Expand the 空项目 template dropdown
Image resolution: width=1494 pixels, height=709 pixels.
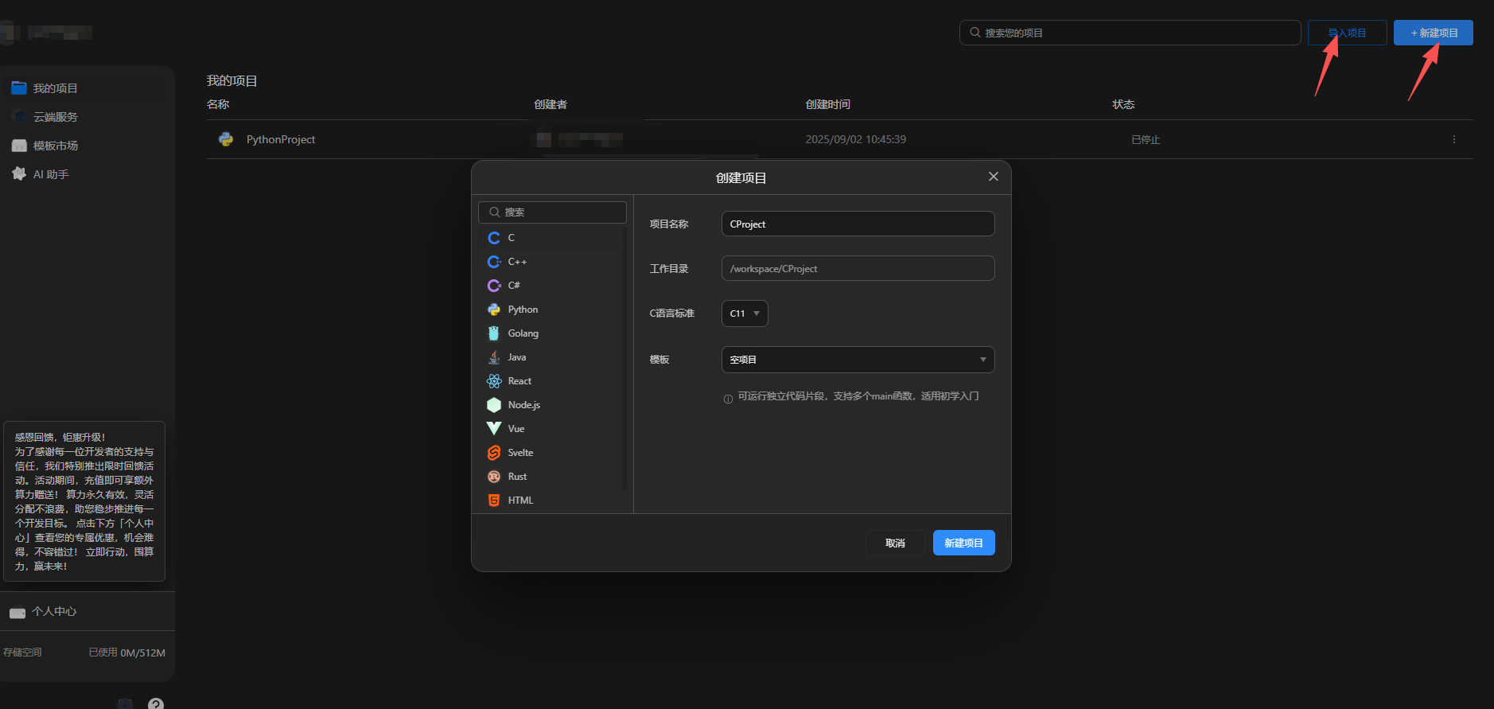click(858, 360)
